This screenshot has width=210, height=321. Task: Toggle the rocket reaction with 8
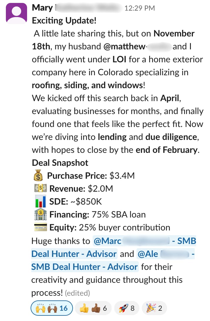[126, 308]
